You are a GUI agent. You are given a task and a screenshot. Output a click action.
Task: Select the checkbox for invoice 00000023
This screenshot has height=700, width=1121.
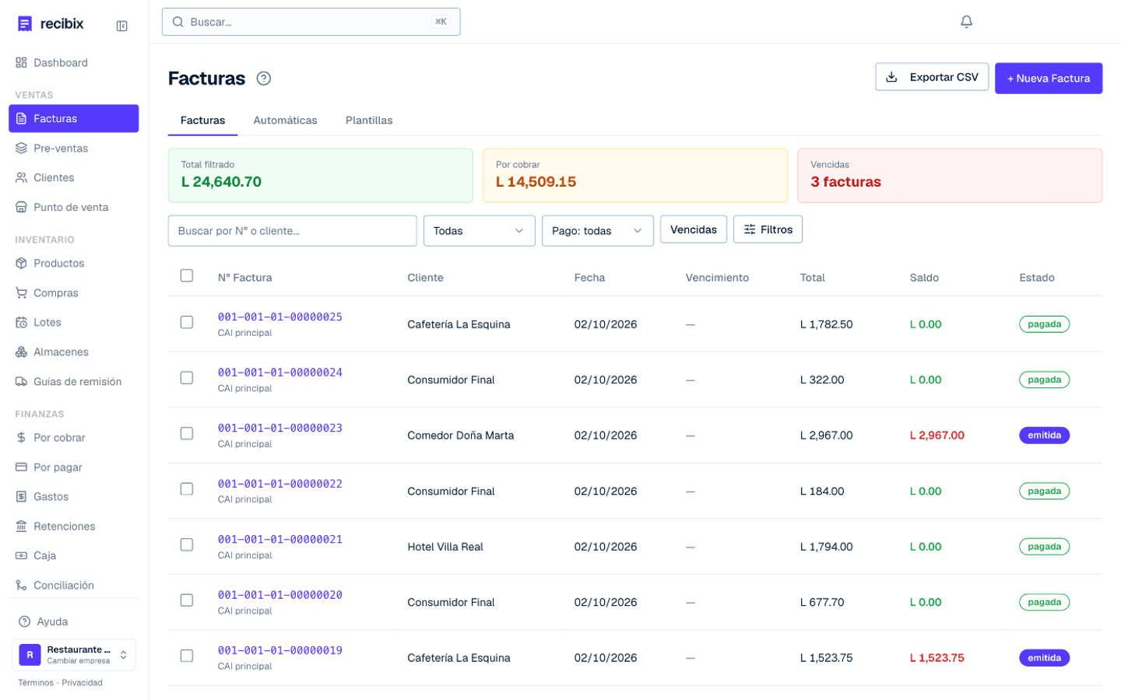point(187,433)
